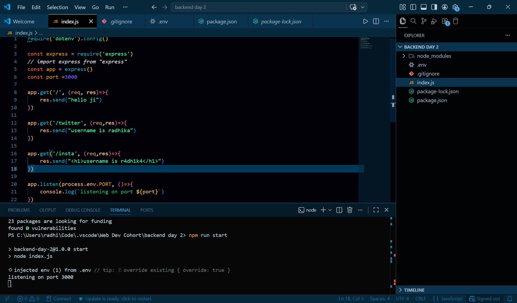The height and width of the screenshot is (303, 517).
Task: Open the Run menu
Action: tap(110, 7)
